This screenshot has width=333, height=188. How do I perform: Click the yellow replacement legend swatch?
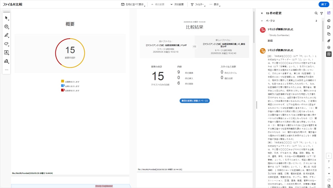tap(63, 81)
